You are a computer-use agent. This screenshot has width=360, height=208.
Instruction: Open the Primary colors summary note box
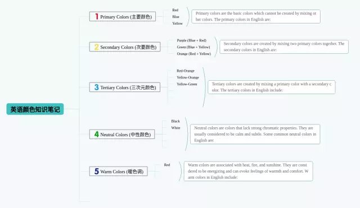(256, 16)
